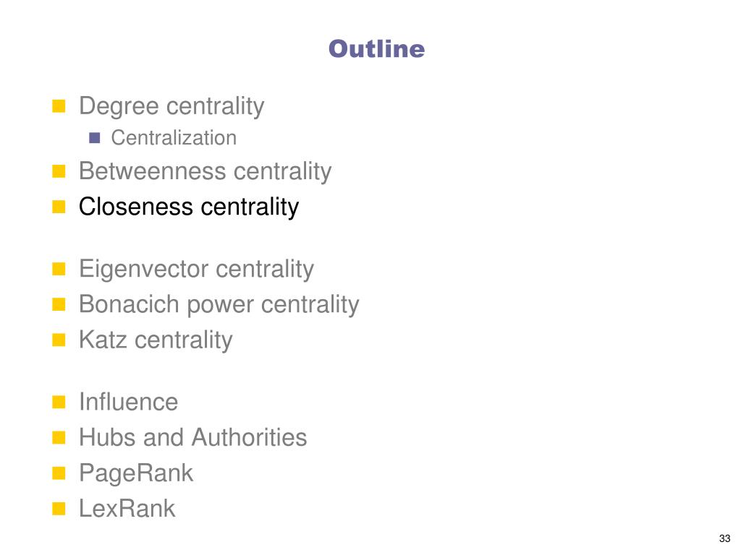This screenshot has width=741, height=555.
Task: Click the yellow bullet beside Eigenvector centrality
Action: [59, 269]
